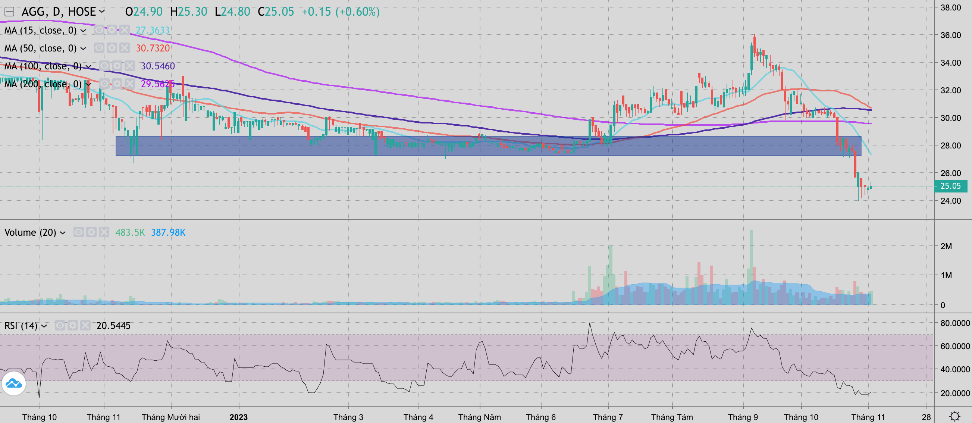Click Tháng 3 on the time axis

(x=348, y=417)
